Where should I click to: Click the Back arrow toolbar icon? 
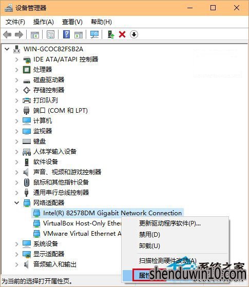(x=7, y=34)
